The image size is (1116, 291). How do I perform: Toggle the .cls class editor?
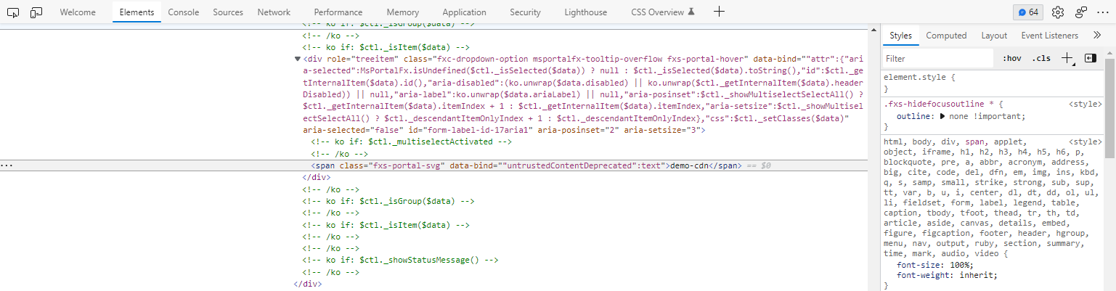click(1041, 58)
